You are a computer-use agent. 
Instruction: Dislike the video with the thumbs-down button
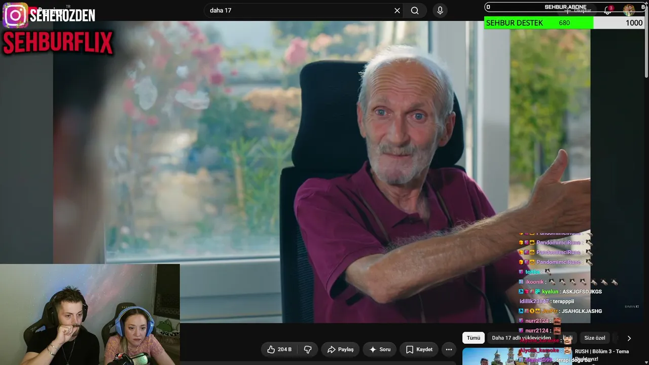pyautogui.click(x=307, y=349)
